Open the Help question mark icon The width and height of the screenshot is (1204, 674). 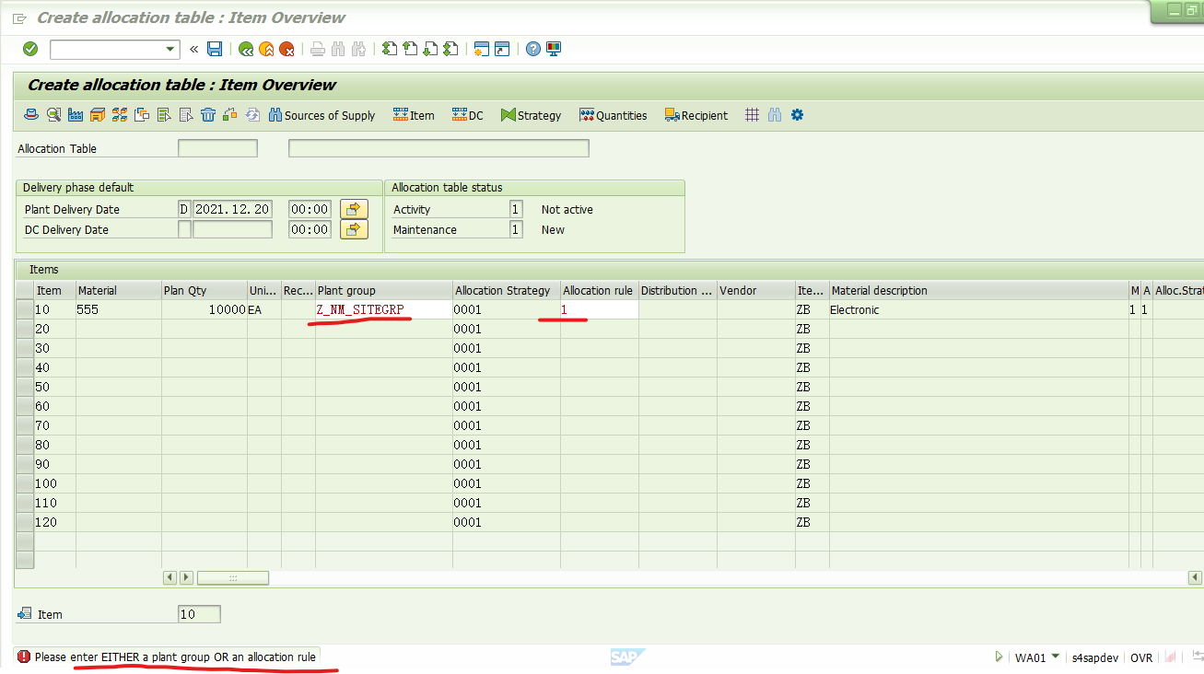click(533, 49)
